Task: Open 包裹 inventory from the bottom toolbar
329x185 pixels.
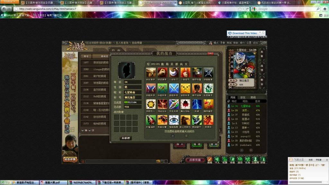Action: click(x=225, y=160)
